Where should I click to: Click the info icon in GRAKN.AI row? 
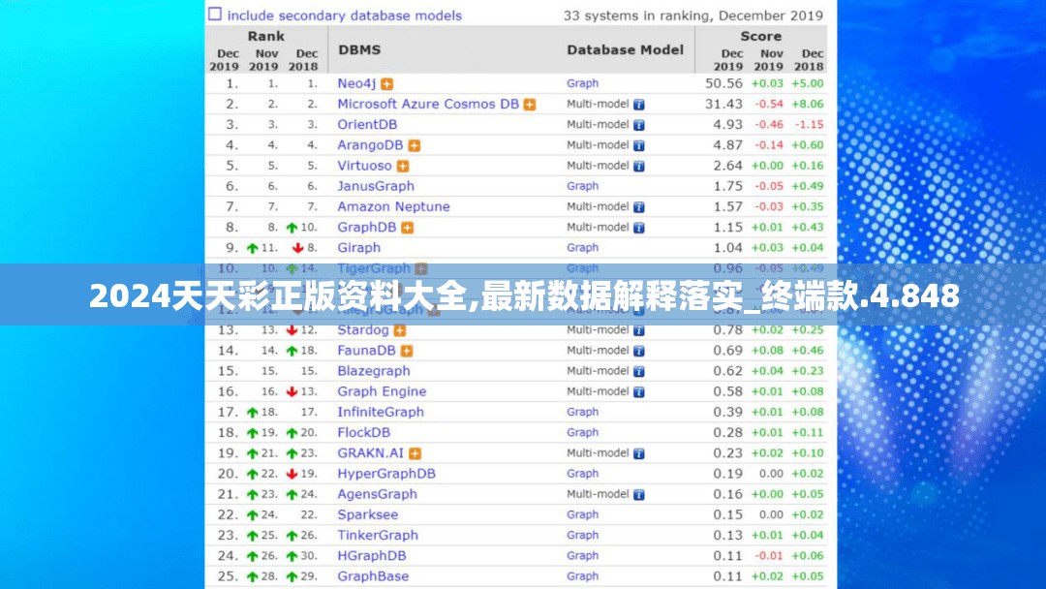point(639,453)
